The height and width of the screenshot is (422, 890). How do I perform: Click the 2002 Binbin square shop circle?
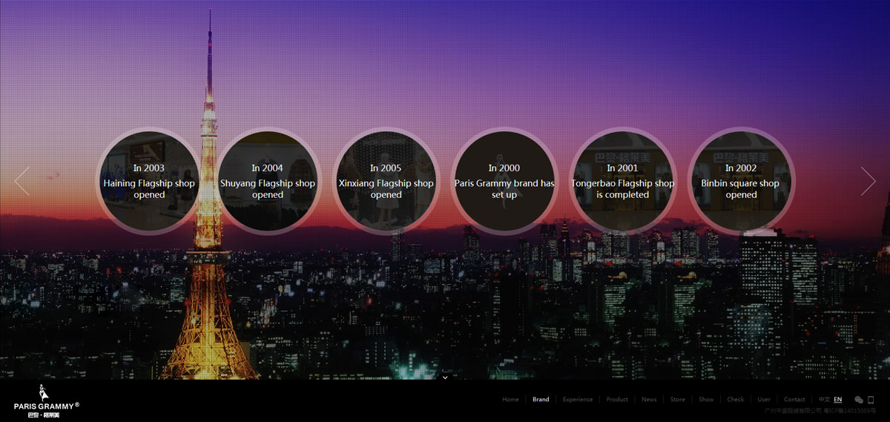tap(741, 181)
